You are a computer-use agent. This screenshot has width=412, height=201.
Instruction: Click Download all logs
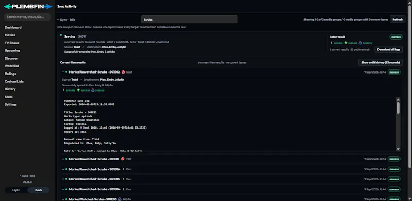[x=389, y=49]
